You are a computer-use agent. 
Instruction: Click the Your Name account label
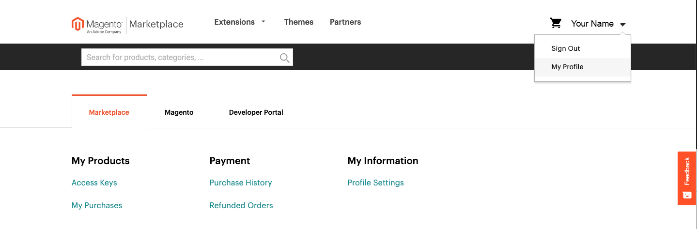[592, 24]
